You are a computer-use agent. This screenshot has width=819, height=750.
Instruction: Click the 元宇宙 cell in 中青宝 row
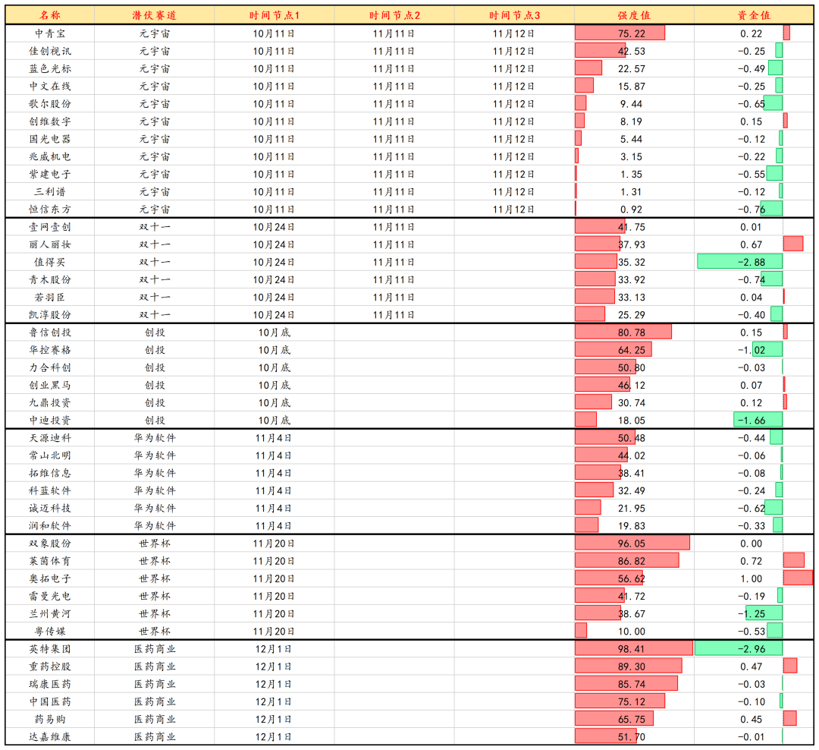click(154, 33)
